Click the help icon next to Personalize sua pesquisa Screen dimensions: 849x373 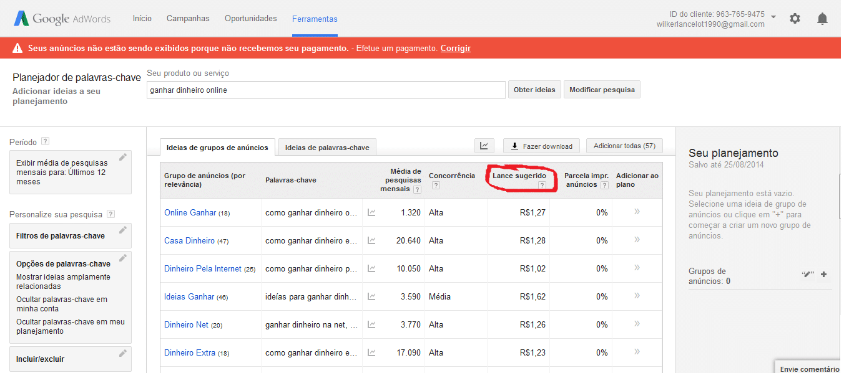pyautogui.click(x=110, y=214)
